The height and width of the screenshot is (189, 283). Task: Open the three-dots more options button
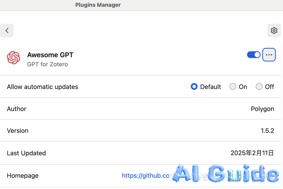click(269, 55)
